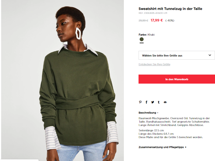The height and width of the screenshot is (161, 215).
Task: Collapse the Beschreibung section
Action: tap(148, 113)
